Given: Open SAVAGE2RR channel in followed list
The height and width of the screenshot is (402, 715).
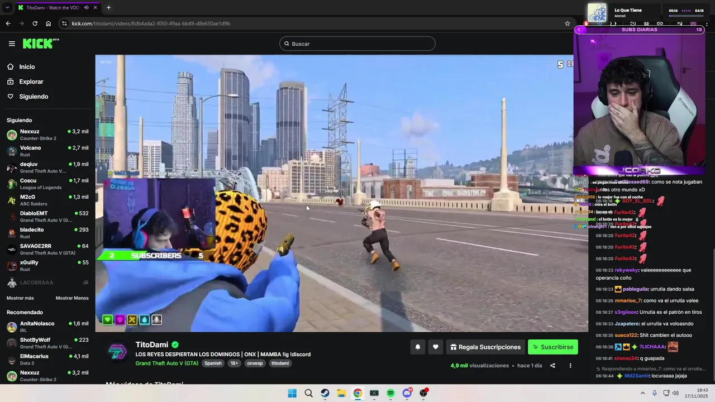Looking at the screenshot, I should click(x=47, y=249).
